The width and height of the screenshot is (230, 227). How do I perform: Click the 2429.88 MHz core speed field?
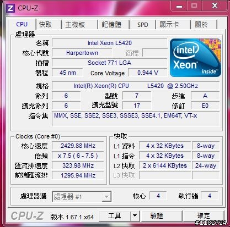[78, 146]
